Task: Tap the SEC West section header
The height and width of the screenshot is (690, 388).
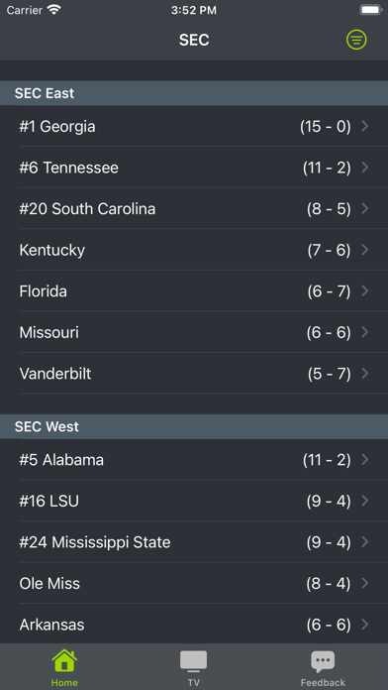Action: click(194, 426)
